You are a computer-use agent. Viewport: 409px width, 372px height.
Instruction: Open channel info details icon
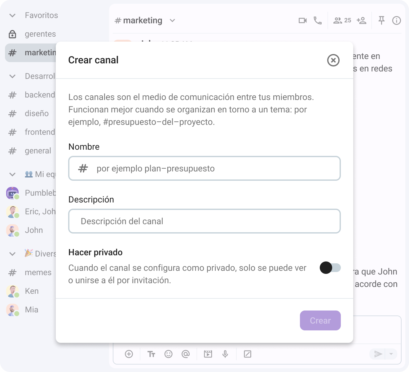coord(396,20)
